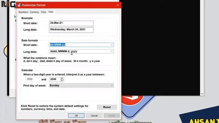
Task: Switch to the Time tab
Action: pos(43,12)
